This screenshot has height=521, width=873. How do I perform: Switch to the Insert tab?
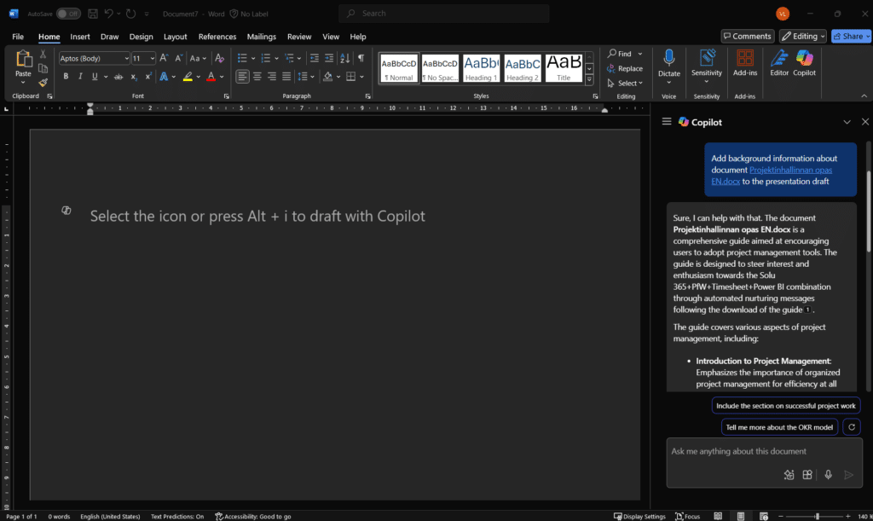point(80,37)
